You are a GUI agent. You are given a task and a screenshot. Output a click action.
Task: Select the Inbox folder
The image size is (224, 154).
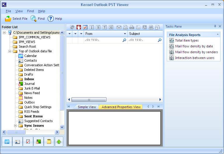tap(29, 79)
